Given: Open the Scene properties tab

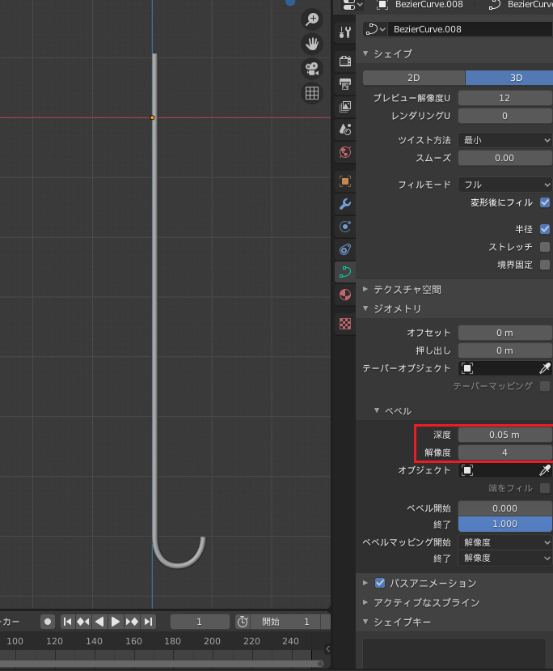Looking at the screenshot, I should (x=345, y=129).
